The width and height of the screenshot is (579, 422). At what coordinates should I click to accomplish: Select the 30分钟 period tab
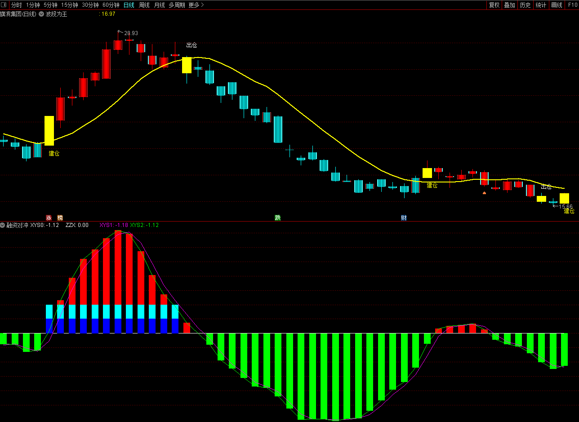[x=90, y=5]
